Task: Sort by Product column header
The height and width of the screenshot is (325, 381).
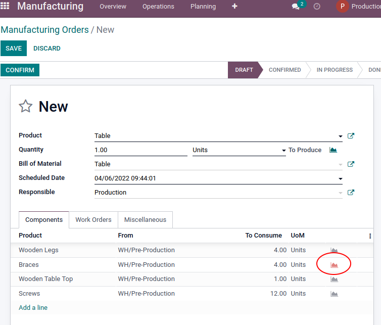Action: coord(30,236)
